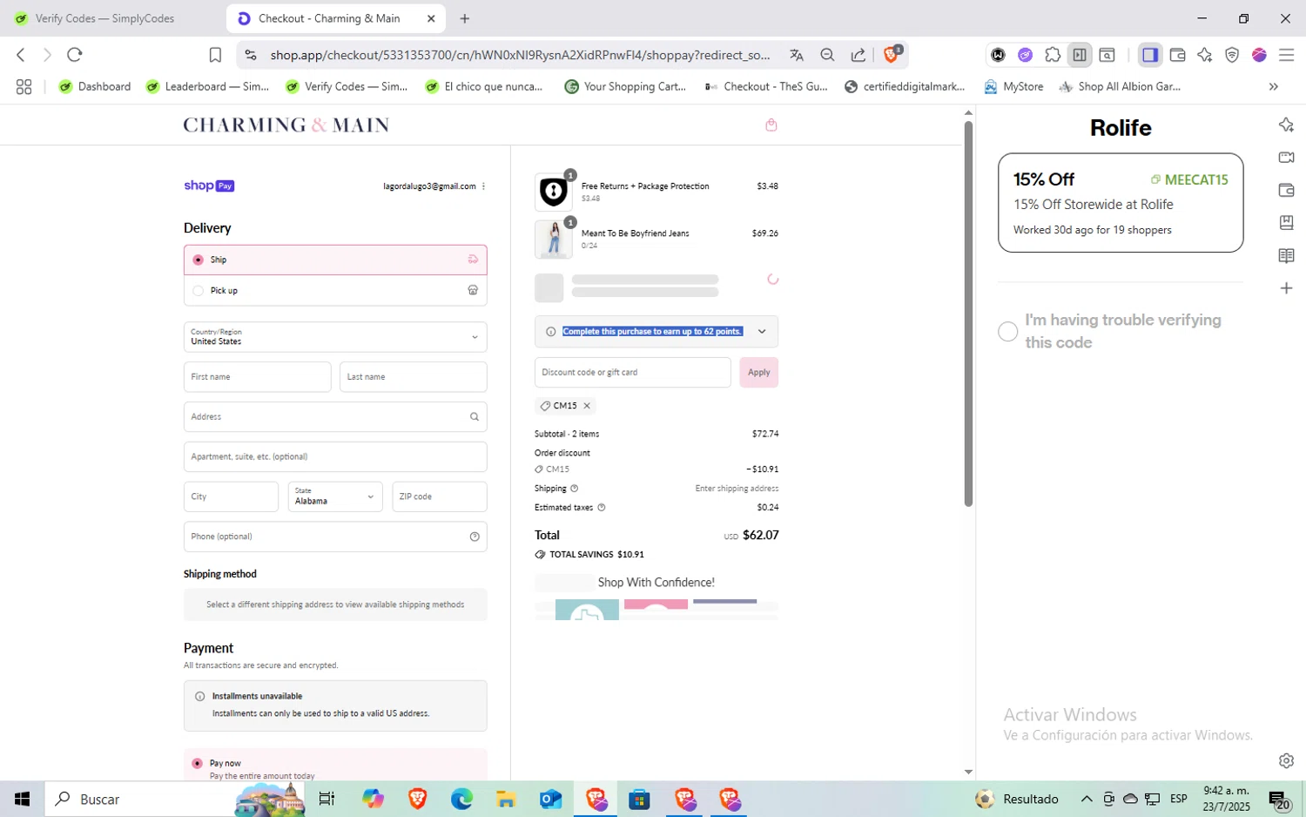This screenshot has height=817, width=1306.
Task: Expand the earn up to 62 points banner
Action: click(762, 332)
